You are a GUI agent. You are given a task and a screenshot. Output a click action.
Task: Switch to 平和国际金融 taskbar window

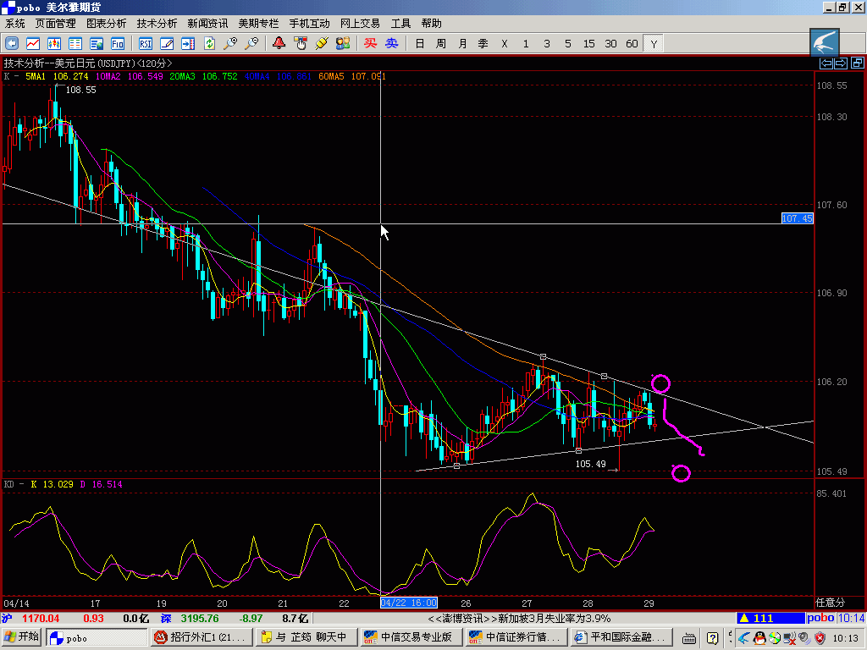click(621, 637)
